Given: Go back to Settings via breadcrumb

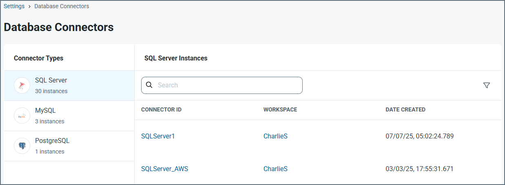Looking at the screenshot, I should tap(14, 6).
